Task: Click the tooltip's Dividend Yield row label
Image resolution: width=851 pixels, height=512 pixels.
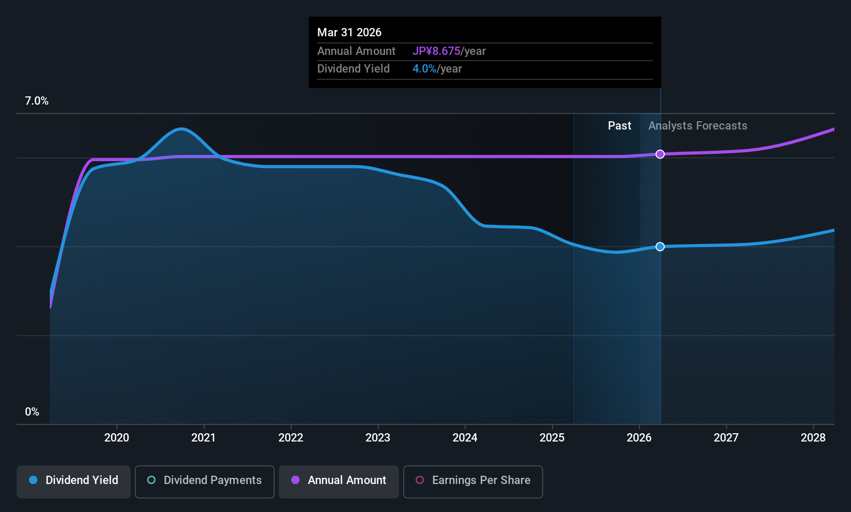Action: (x=353, y=69)
